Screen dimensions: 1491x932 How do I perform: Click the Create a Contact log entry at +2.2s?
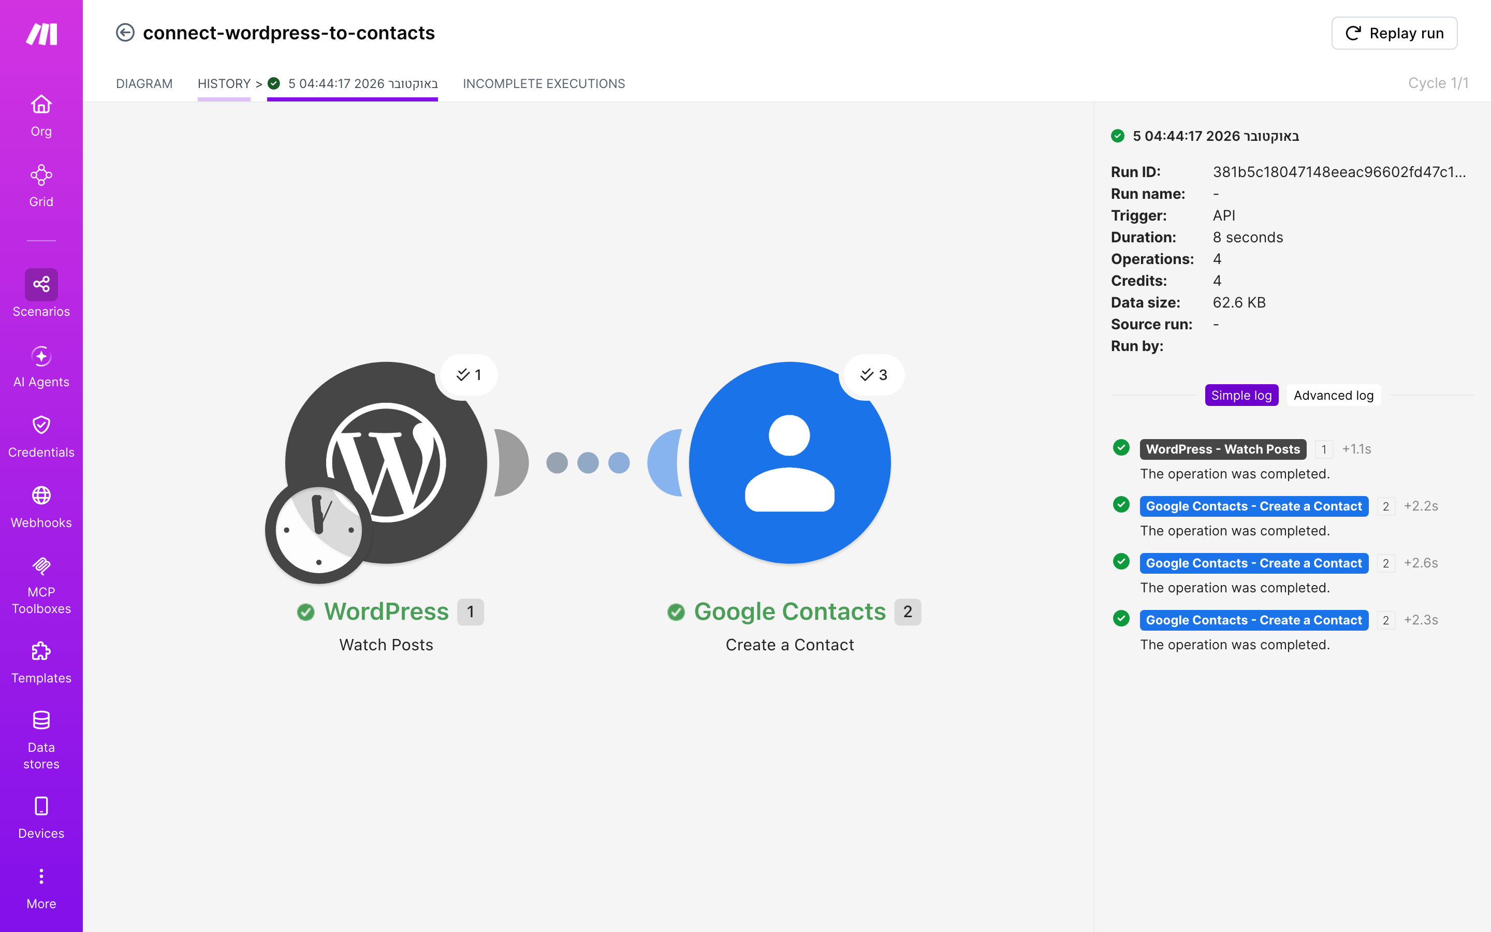pyautogui.click(x=1254, y=506)
